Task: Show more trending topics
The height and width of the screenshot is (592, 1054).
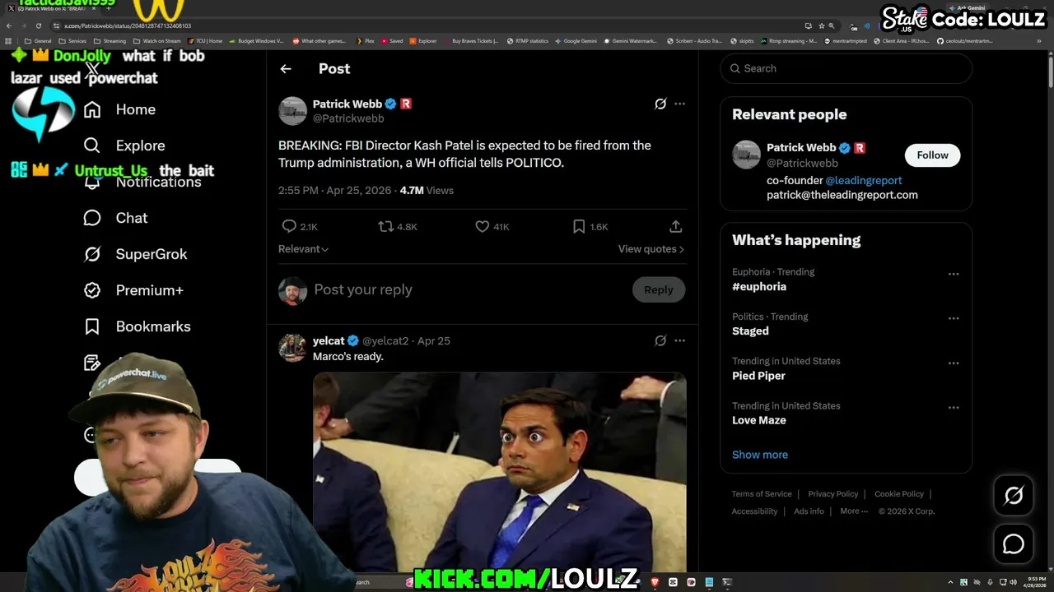Action: (759, 455)
